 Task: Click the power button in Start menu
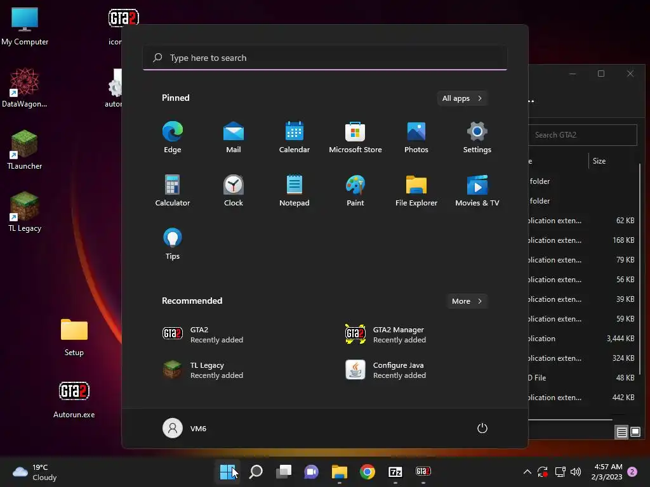[x=482, y=428]
